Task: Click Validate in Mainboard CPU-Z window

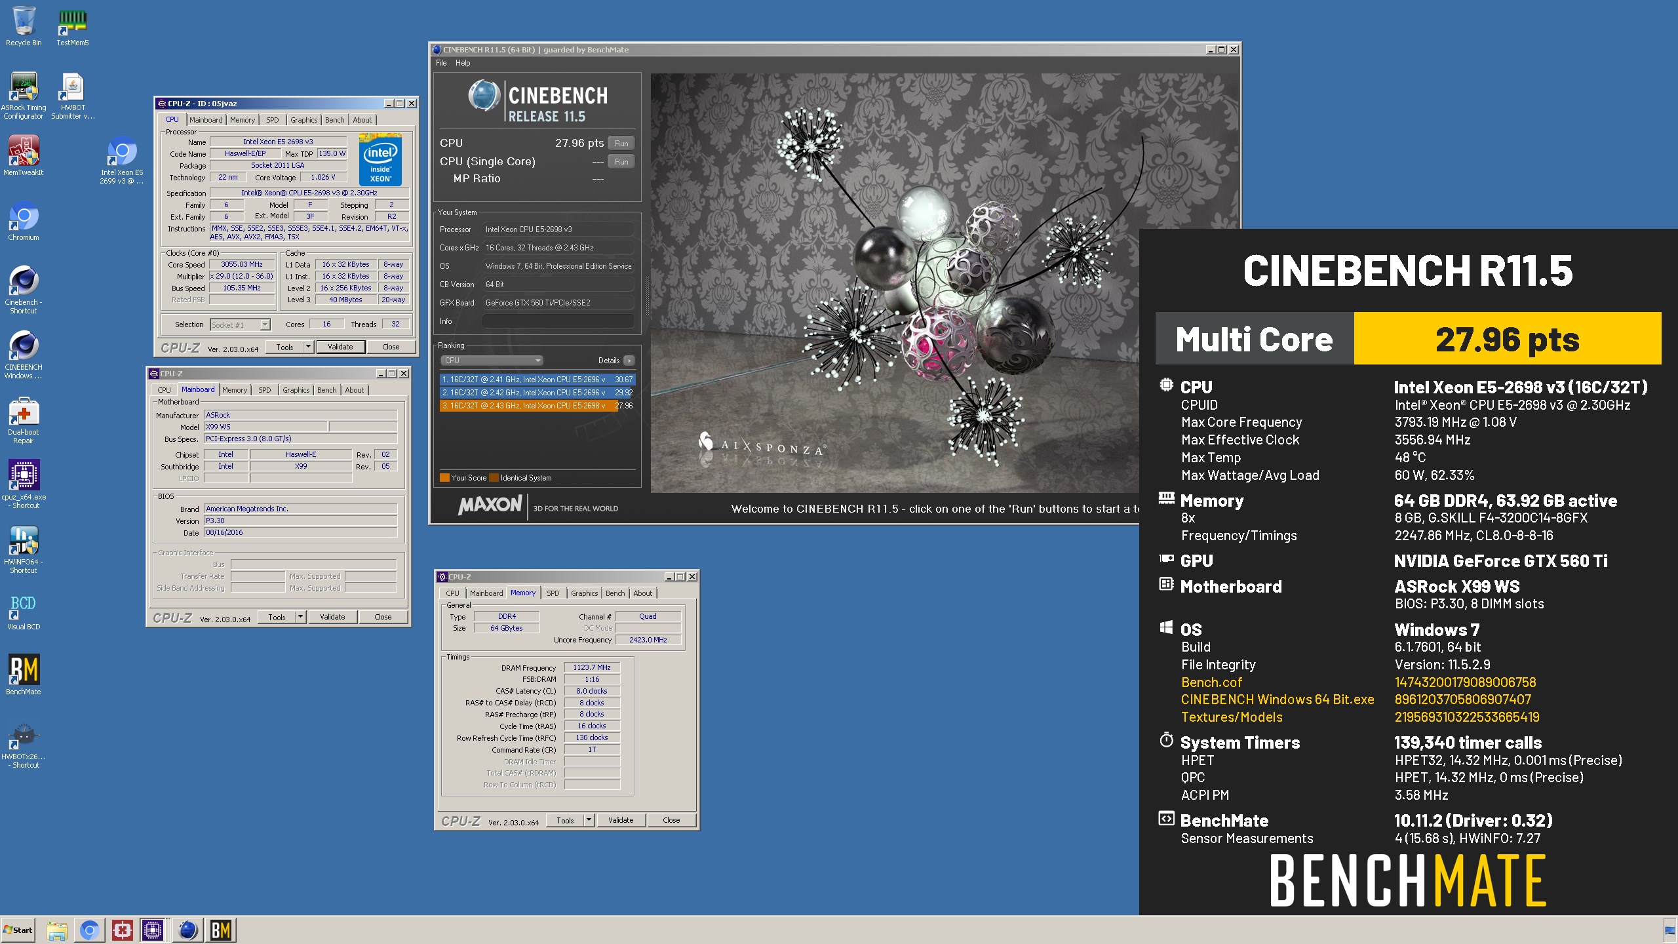Action: tap(332, 618)
